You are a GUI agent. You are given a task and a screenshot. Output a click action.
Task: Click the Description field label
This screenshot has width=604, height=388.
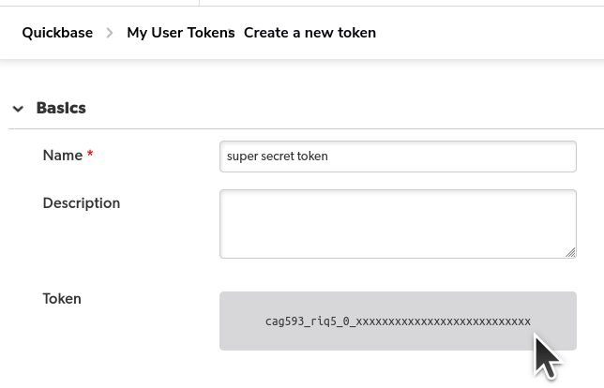coord(82,202)
